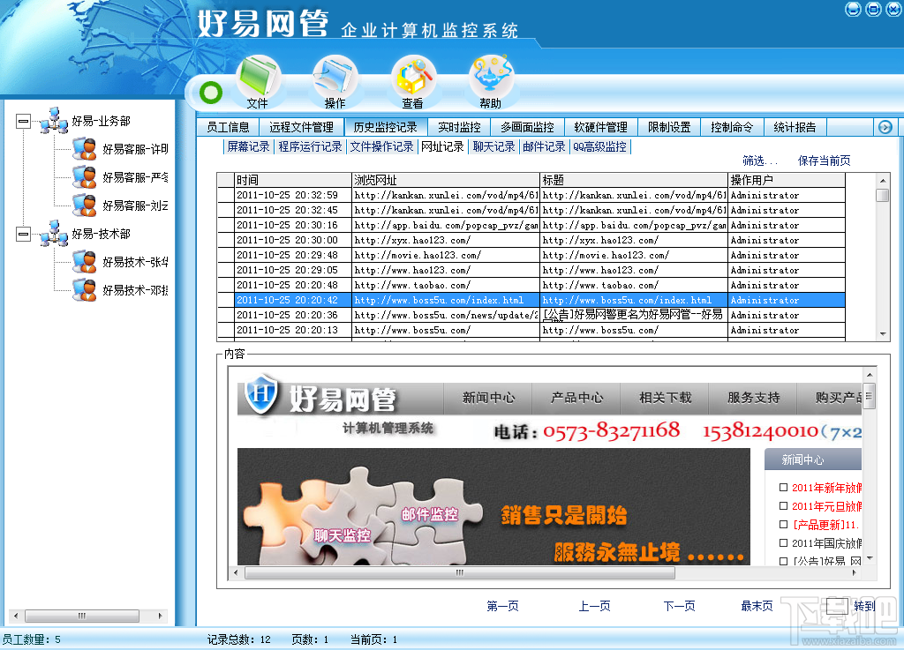Switch to 历史监控记录 tab
This screenshot has height=650, width=904.
click(385, 127)
